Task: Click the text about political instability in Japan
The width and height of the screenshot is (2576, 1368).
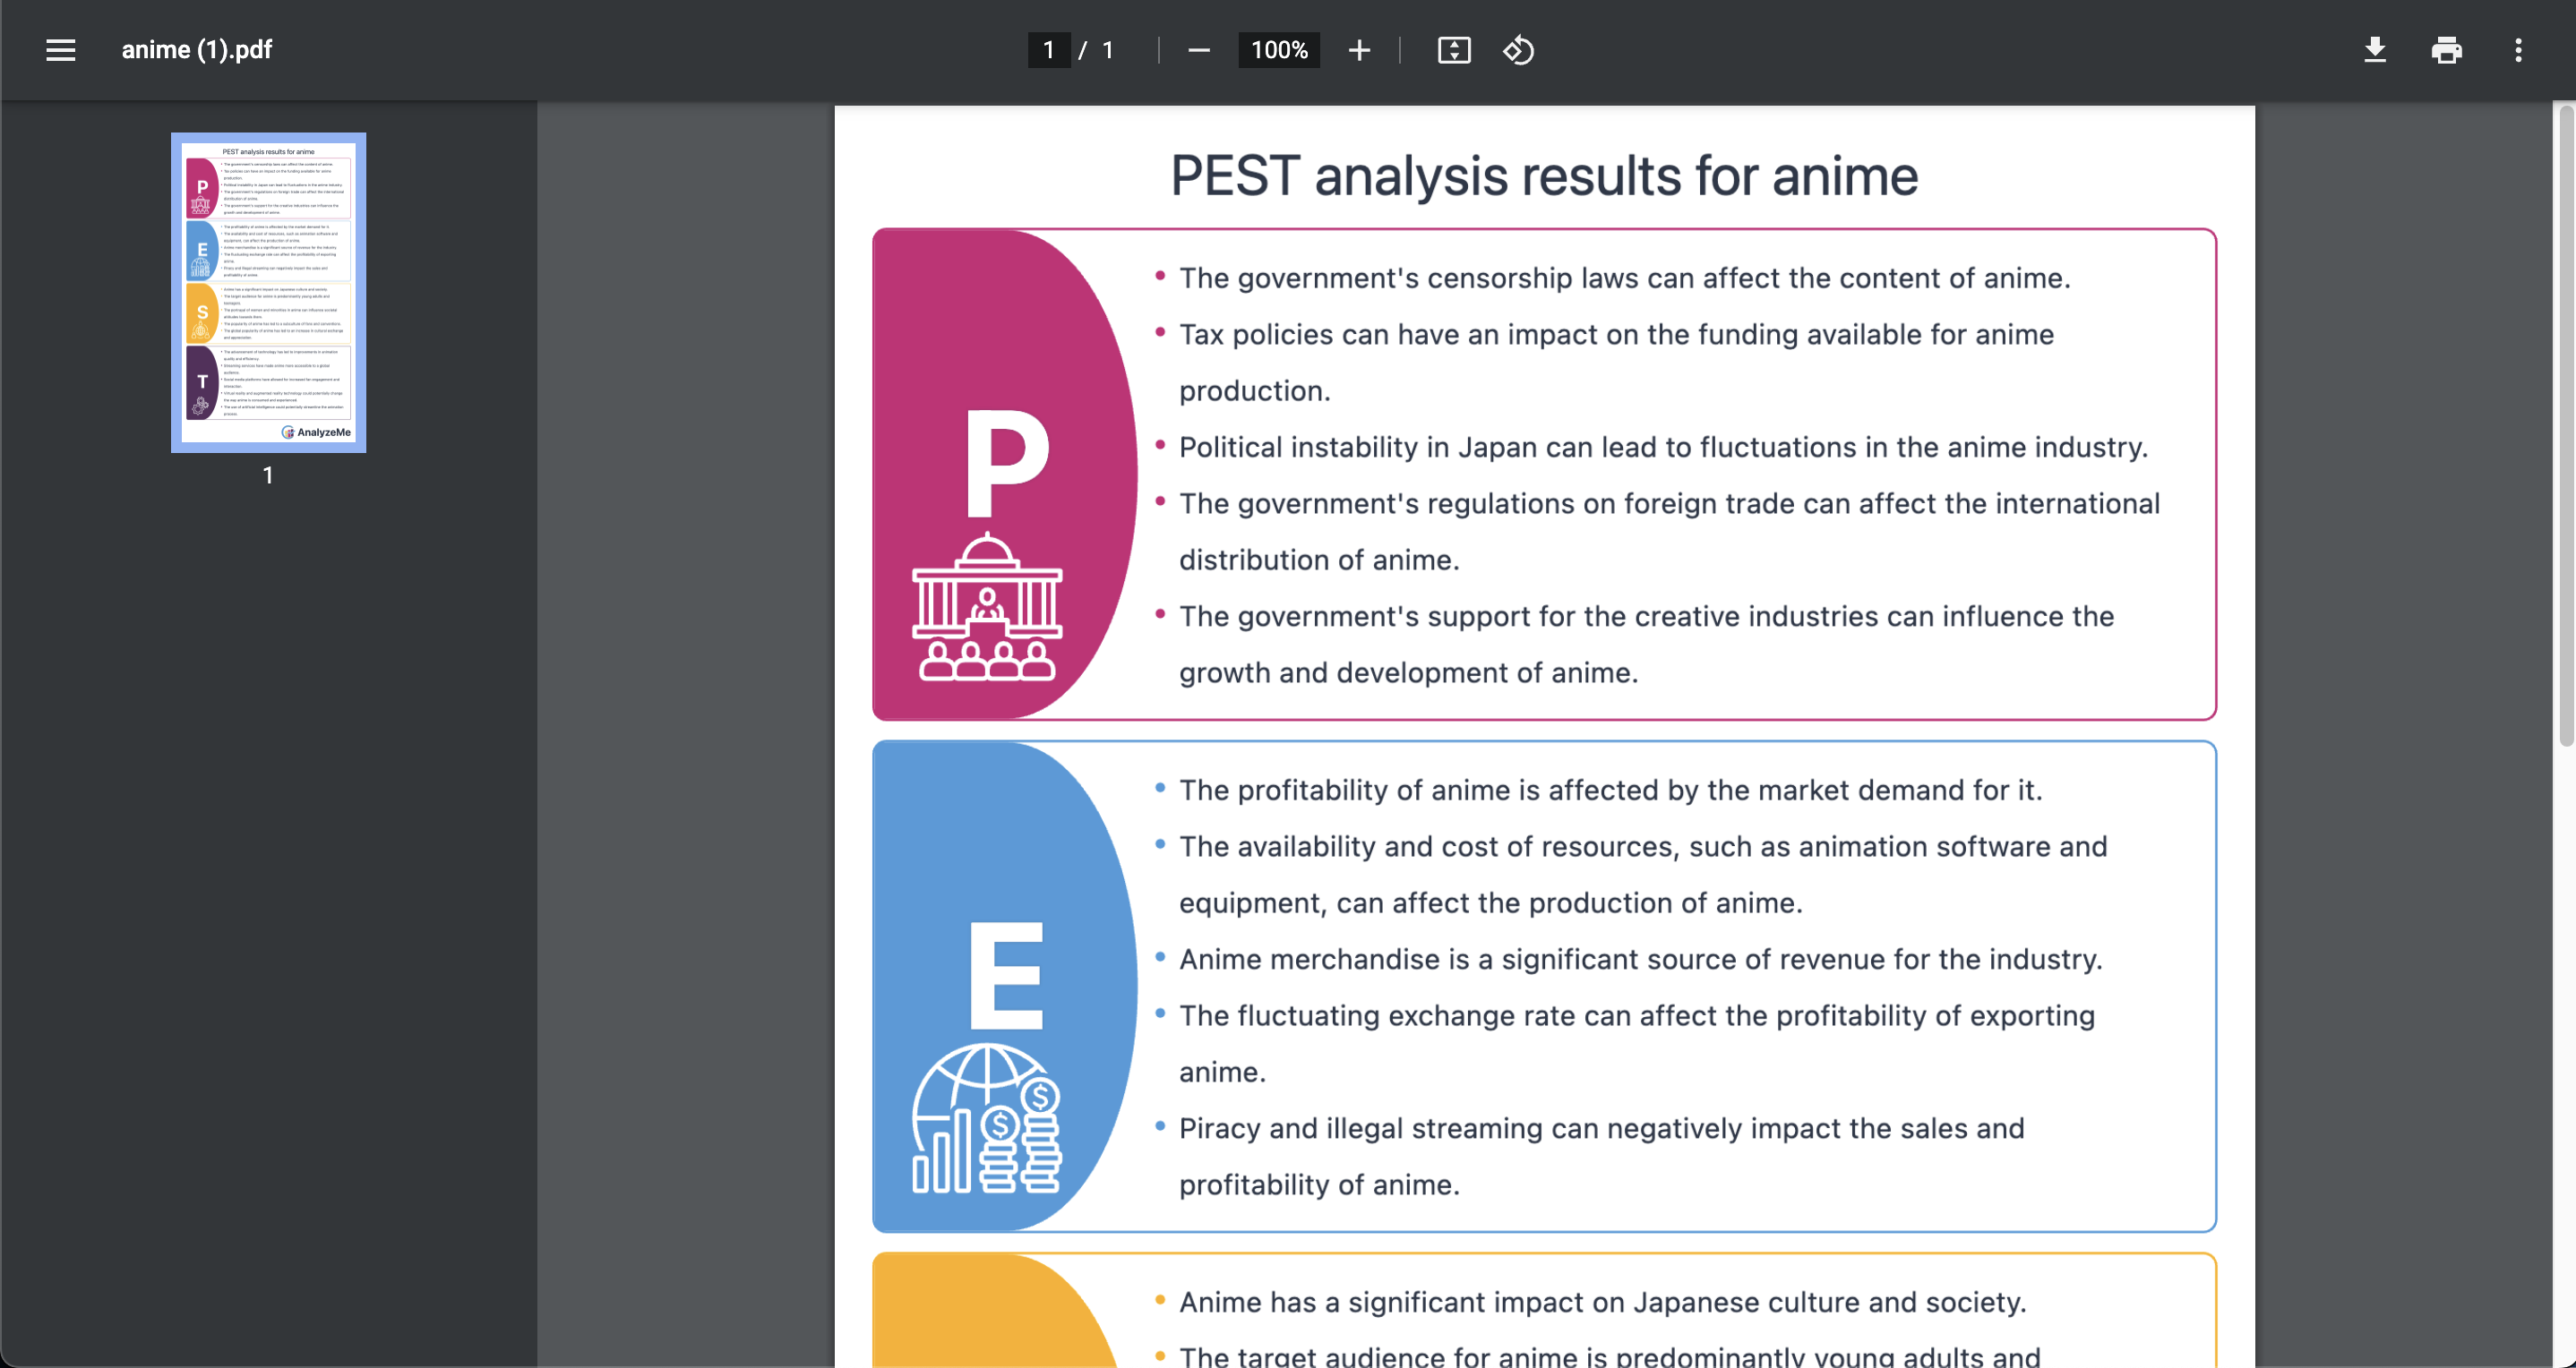Action: coord(1662,447)
